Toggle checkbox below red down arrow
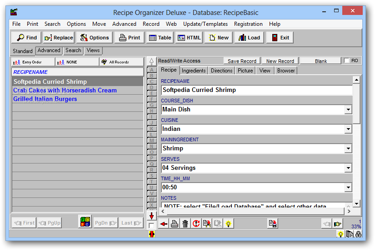The width and height of the screenshot is (375, 250). 151,225
